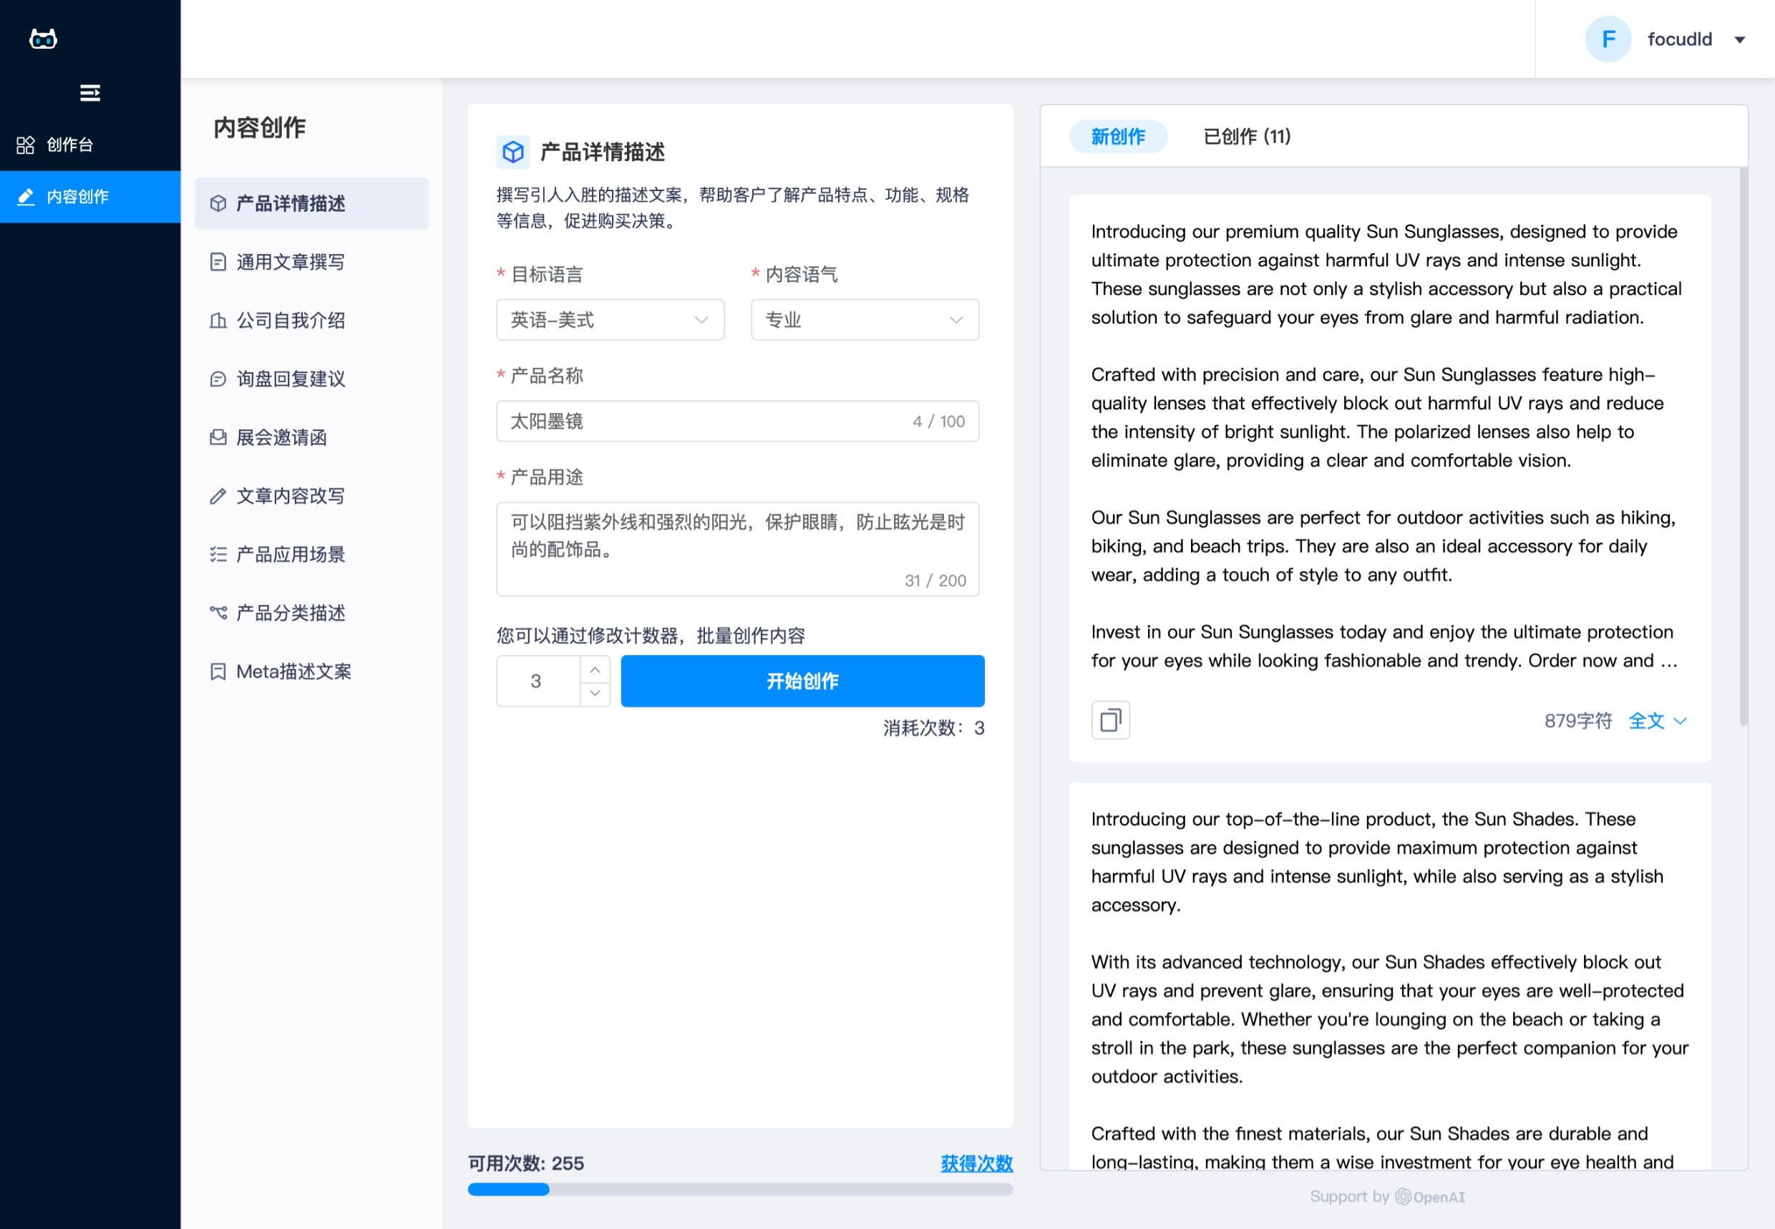Expand 全文 of first result

(x=1656, y=721)
